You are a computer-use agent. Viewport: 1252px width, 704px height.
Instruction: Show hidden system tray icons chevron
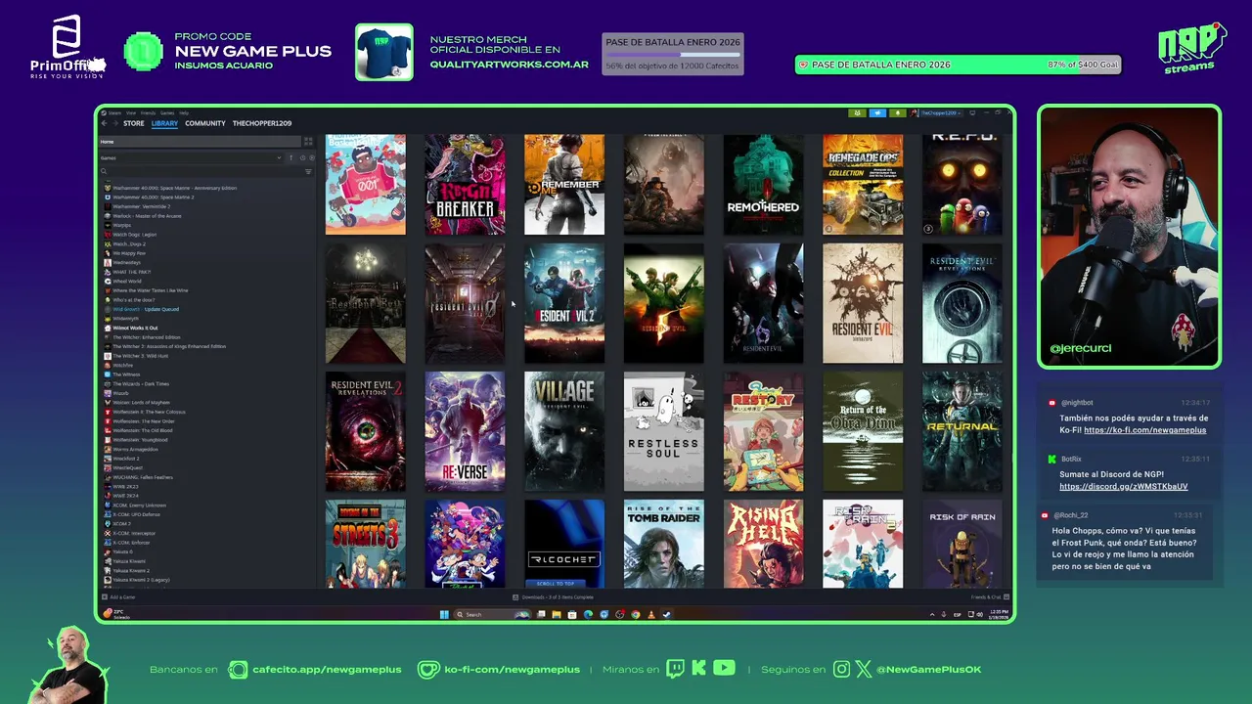(x=932, y=614)
